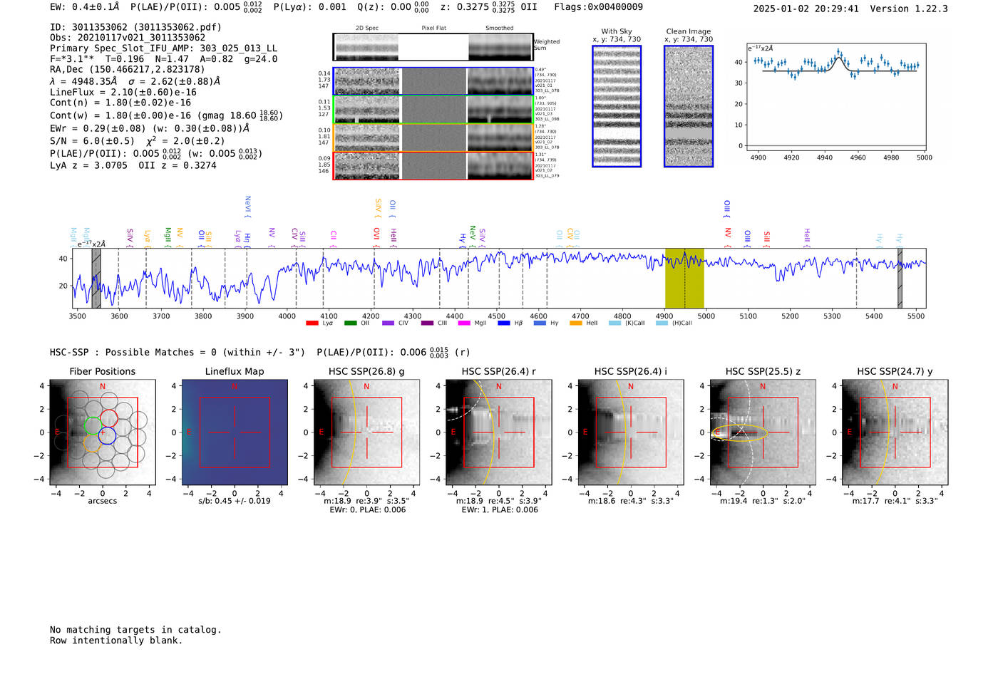This screenshot has width=998, height=679.
Task: Select the blue-bordered 2D spectrum fiber row
Action: pyautogui.click(x=433, y=81)
